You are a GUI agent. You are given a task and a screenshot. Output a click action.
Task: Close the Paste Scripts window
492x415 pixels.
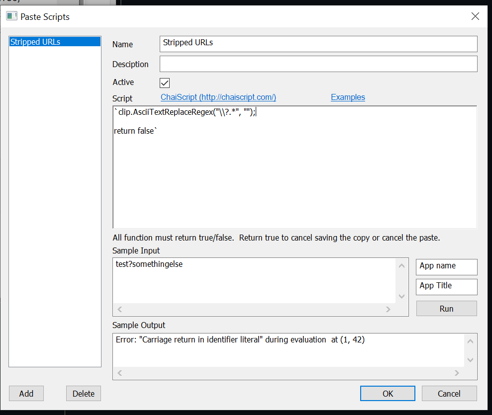click(476, 16)
